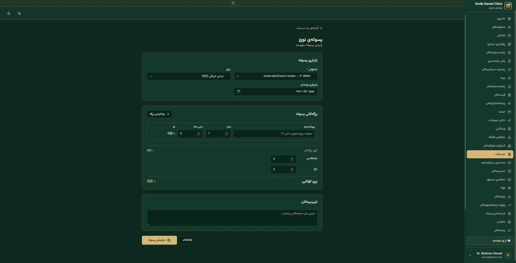Click the owner@demo.com email text

(x=492, y=257)
